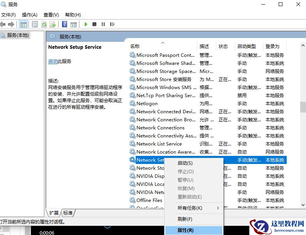
Task: Select the Microsoft Storage Space... service
Action: [208, 71]
